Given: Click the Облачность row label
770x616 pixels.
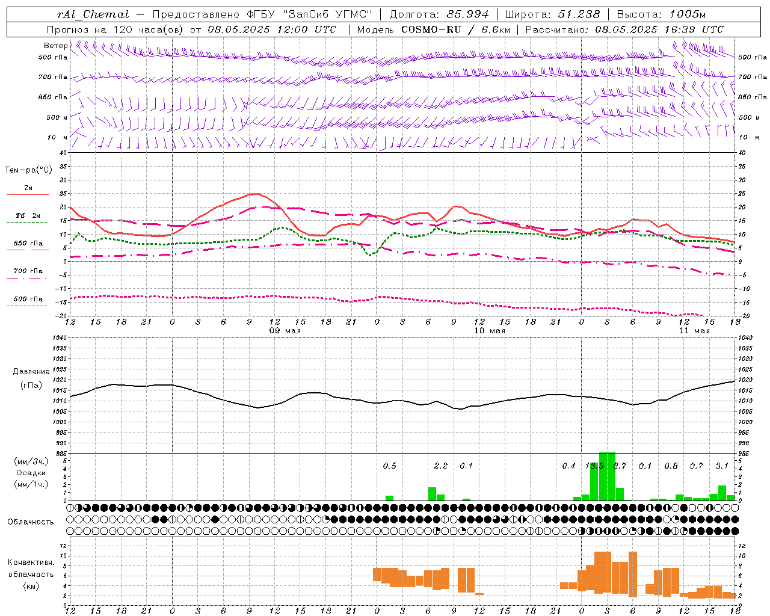Looking at the screenshot, I should point(31,522).
